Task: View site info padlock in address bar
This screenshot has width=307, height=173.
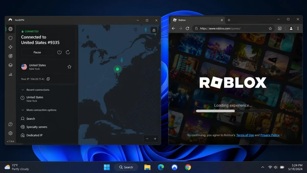Action: 196,28
